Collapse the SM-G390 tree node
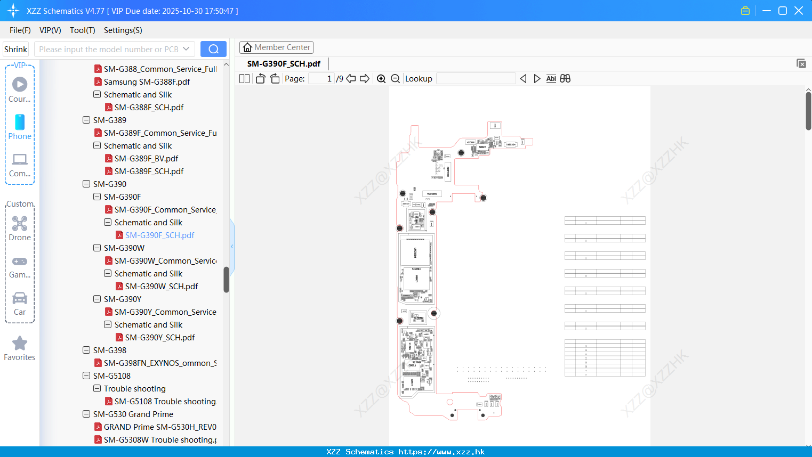This screenshot has height=457, width=812. coord(86,184)
